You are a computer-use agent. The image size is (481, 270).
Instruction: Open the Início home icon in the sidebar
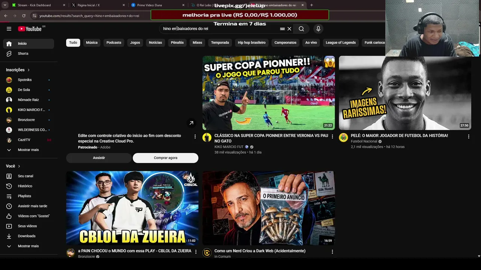[9, 43]
